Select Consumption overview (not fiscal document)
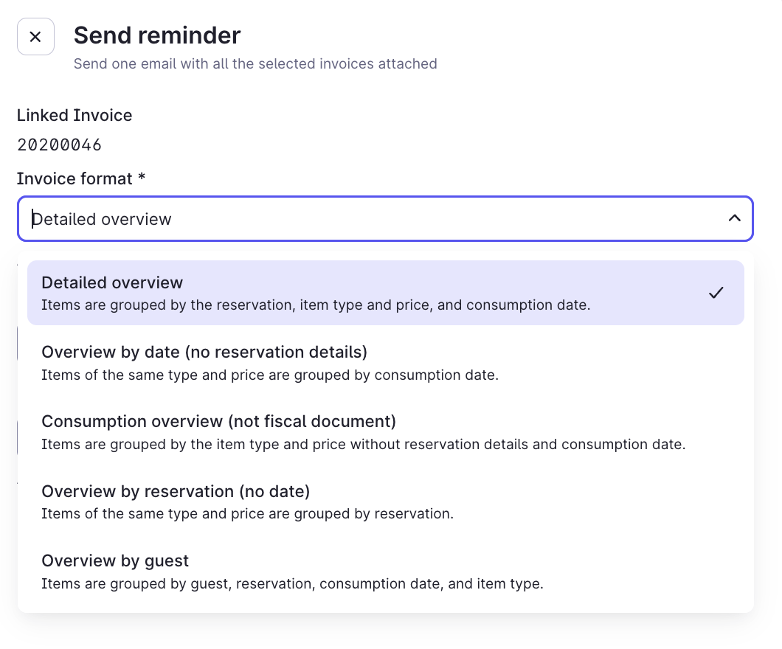This screenshot has width=782, height=649. point(386,431)
